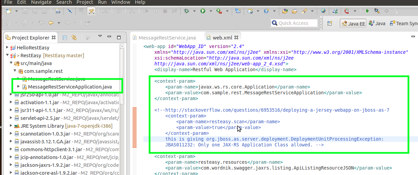The image size is (418, 175).
Task: Collapse the src/main/java folder
Action: 11,63
